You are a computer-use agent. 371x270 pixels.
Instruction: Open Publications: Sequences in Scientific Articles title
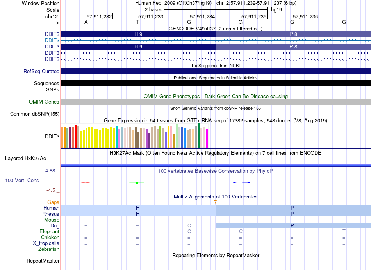pos(216,78)
